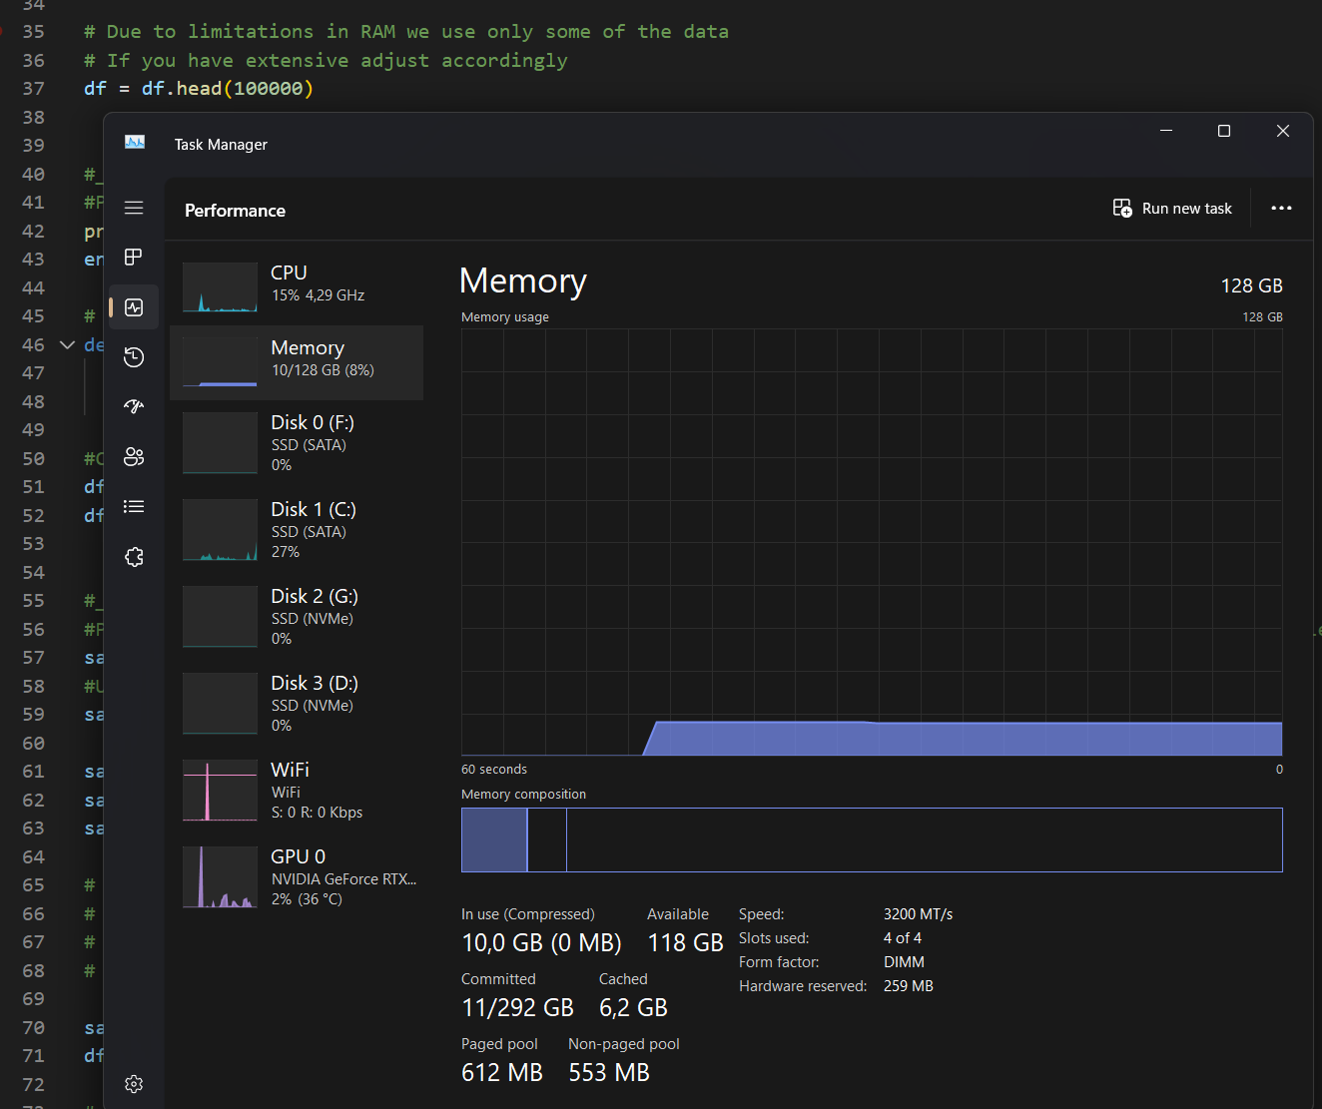This screenshot has width=1322, height=1109.
Task: Click the code 'df = df.head(100000)' in editor
Action: (x=199, y=89)
